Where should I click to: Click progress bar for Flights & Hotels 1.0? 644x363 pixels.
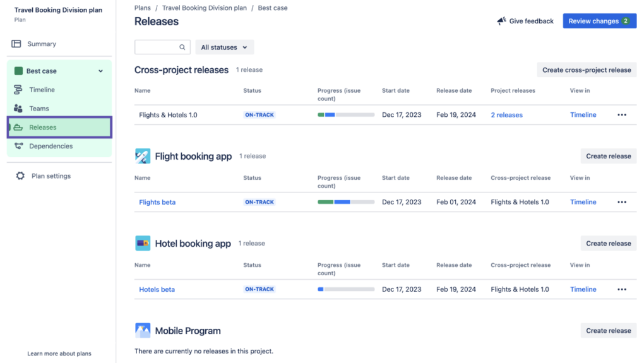point(346,115)
